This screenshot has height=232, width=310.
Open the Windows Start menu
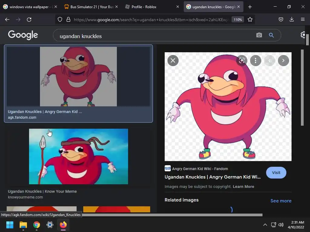coord(10,225)
